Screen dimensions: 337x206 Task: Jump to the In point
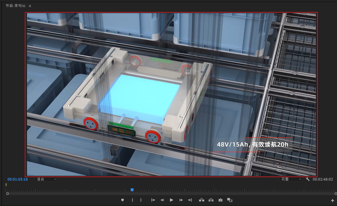pos(153,200)
